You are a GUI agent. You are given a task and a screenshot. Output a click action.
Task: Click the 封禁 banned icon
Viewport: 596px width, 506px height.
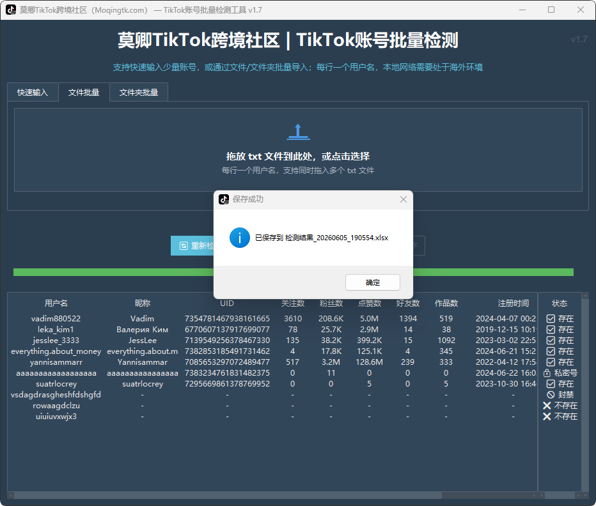tap(551, 395)
